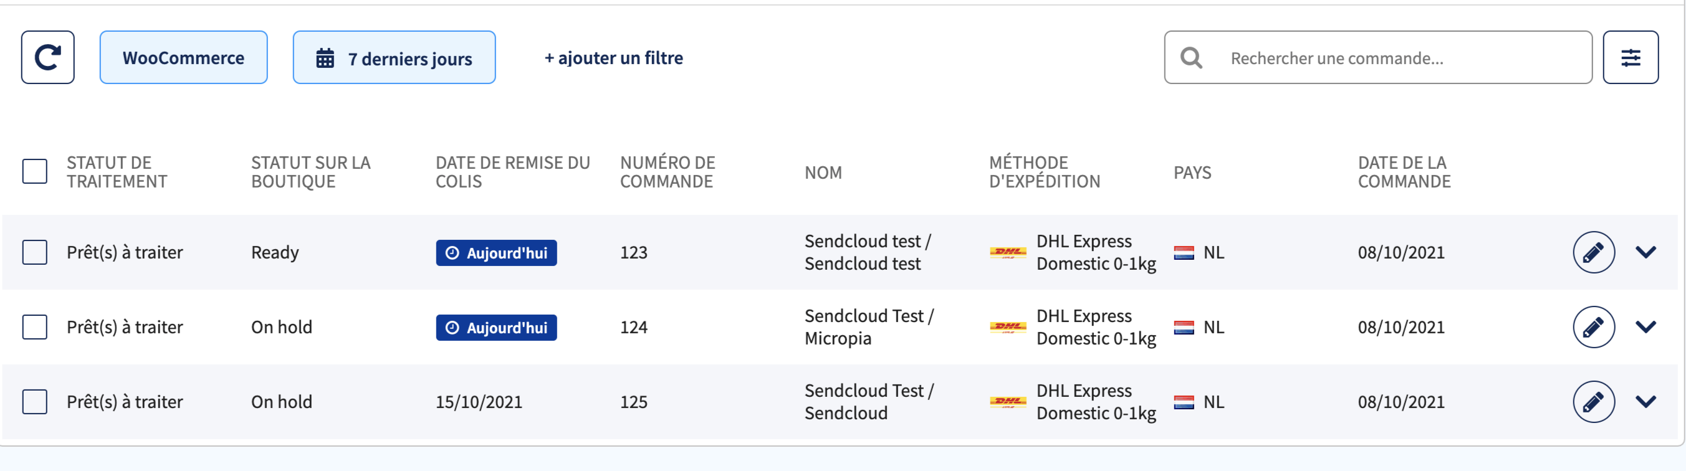Select all orders with header checkbox
Viewport: 1686px width, 471px height.
point(35,171)
